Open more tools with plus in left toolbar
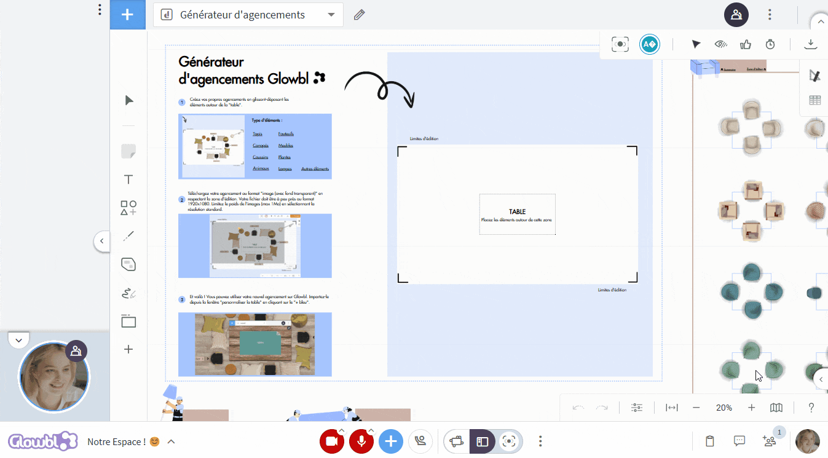This screenshot has height=458, width=828. pyautogui.click(x=128, y=349)
